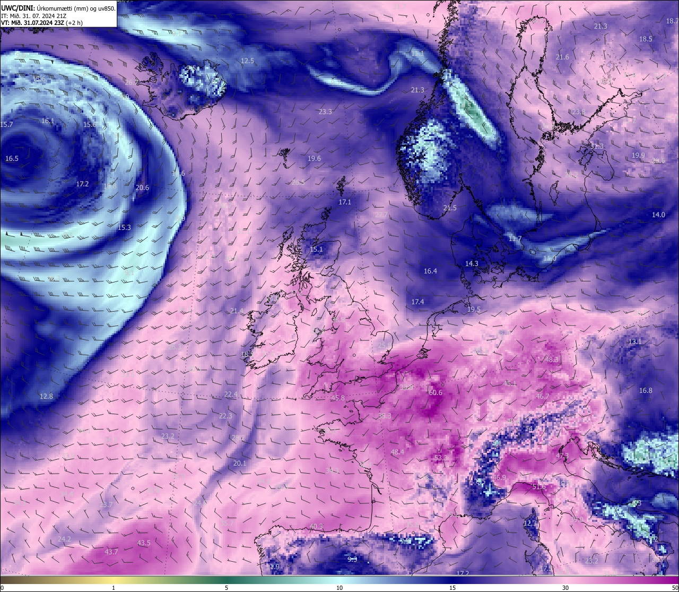This screenshot has width=679, height=592.
Task: Click the 40.3 value north of Spain
Action: pyautogui.click(x=316, y=526)
